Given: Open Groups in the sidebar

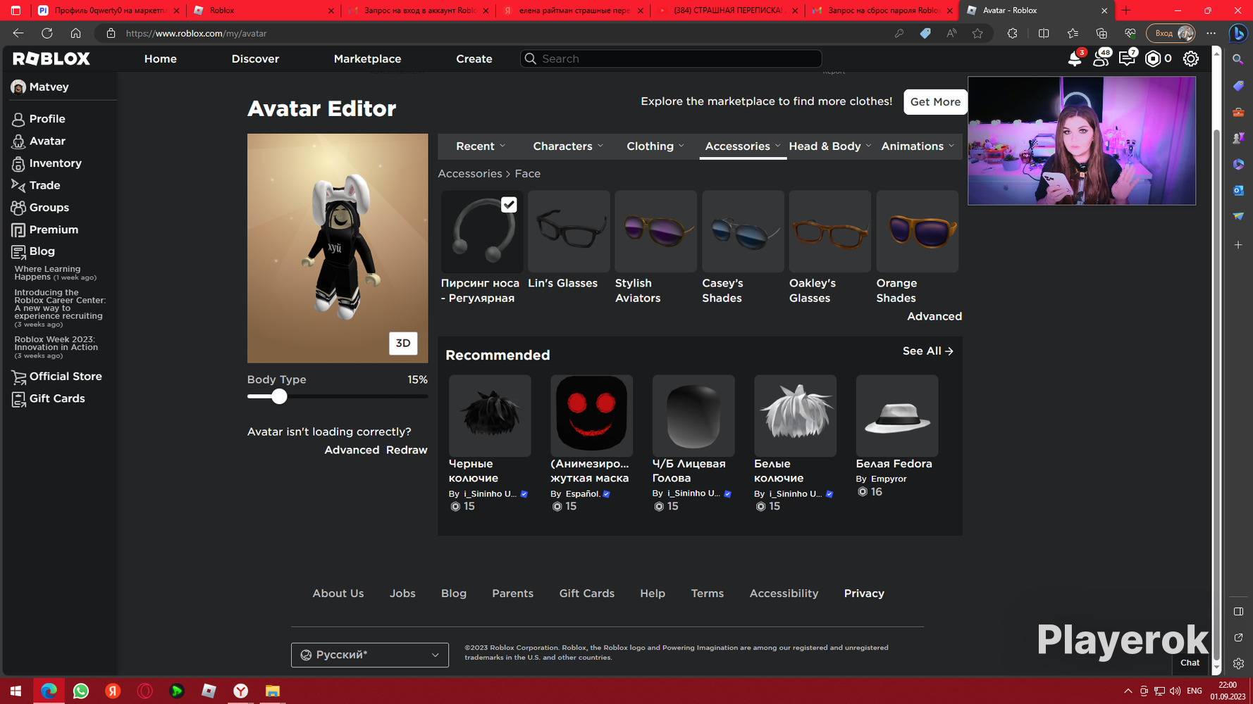Looking at the screenshot, I should (x=40, y=208).
